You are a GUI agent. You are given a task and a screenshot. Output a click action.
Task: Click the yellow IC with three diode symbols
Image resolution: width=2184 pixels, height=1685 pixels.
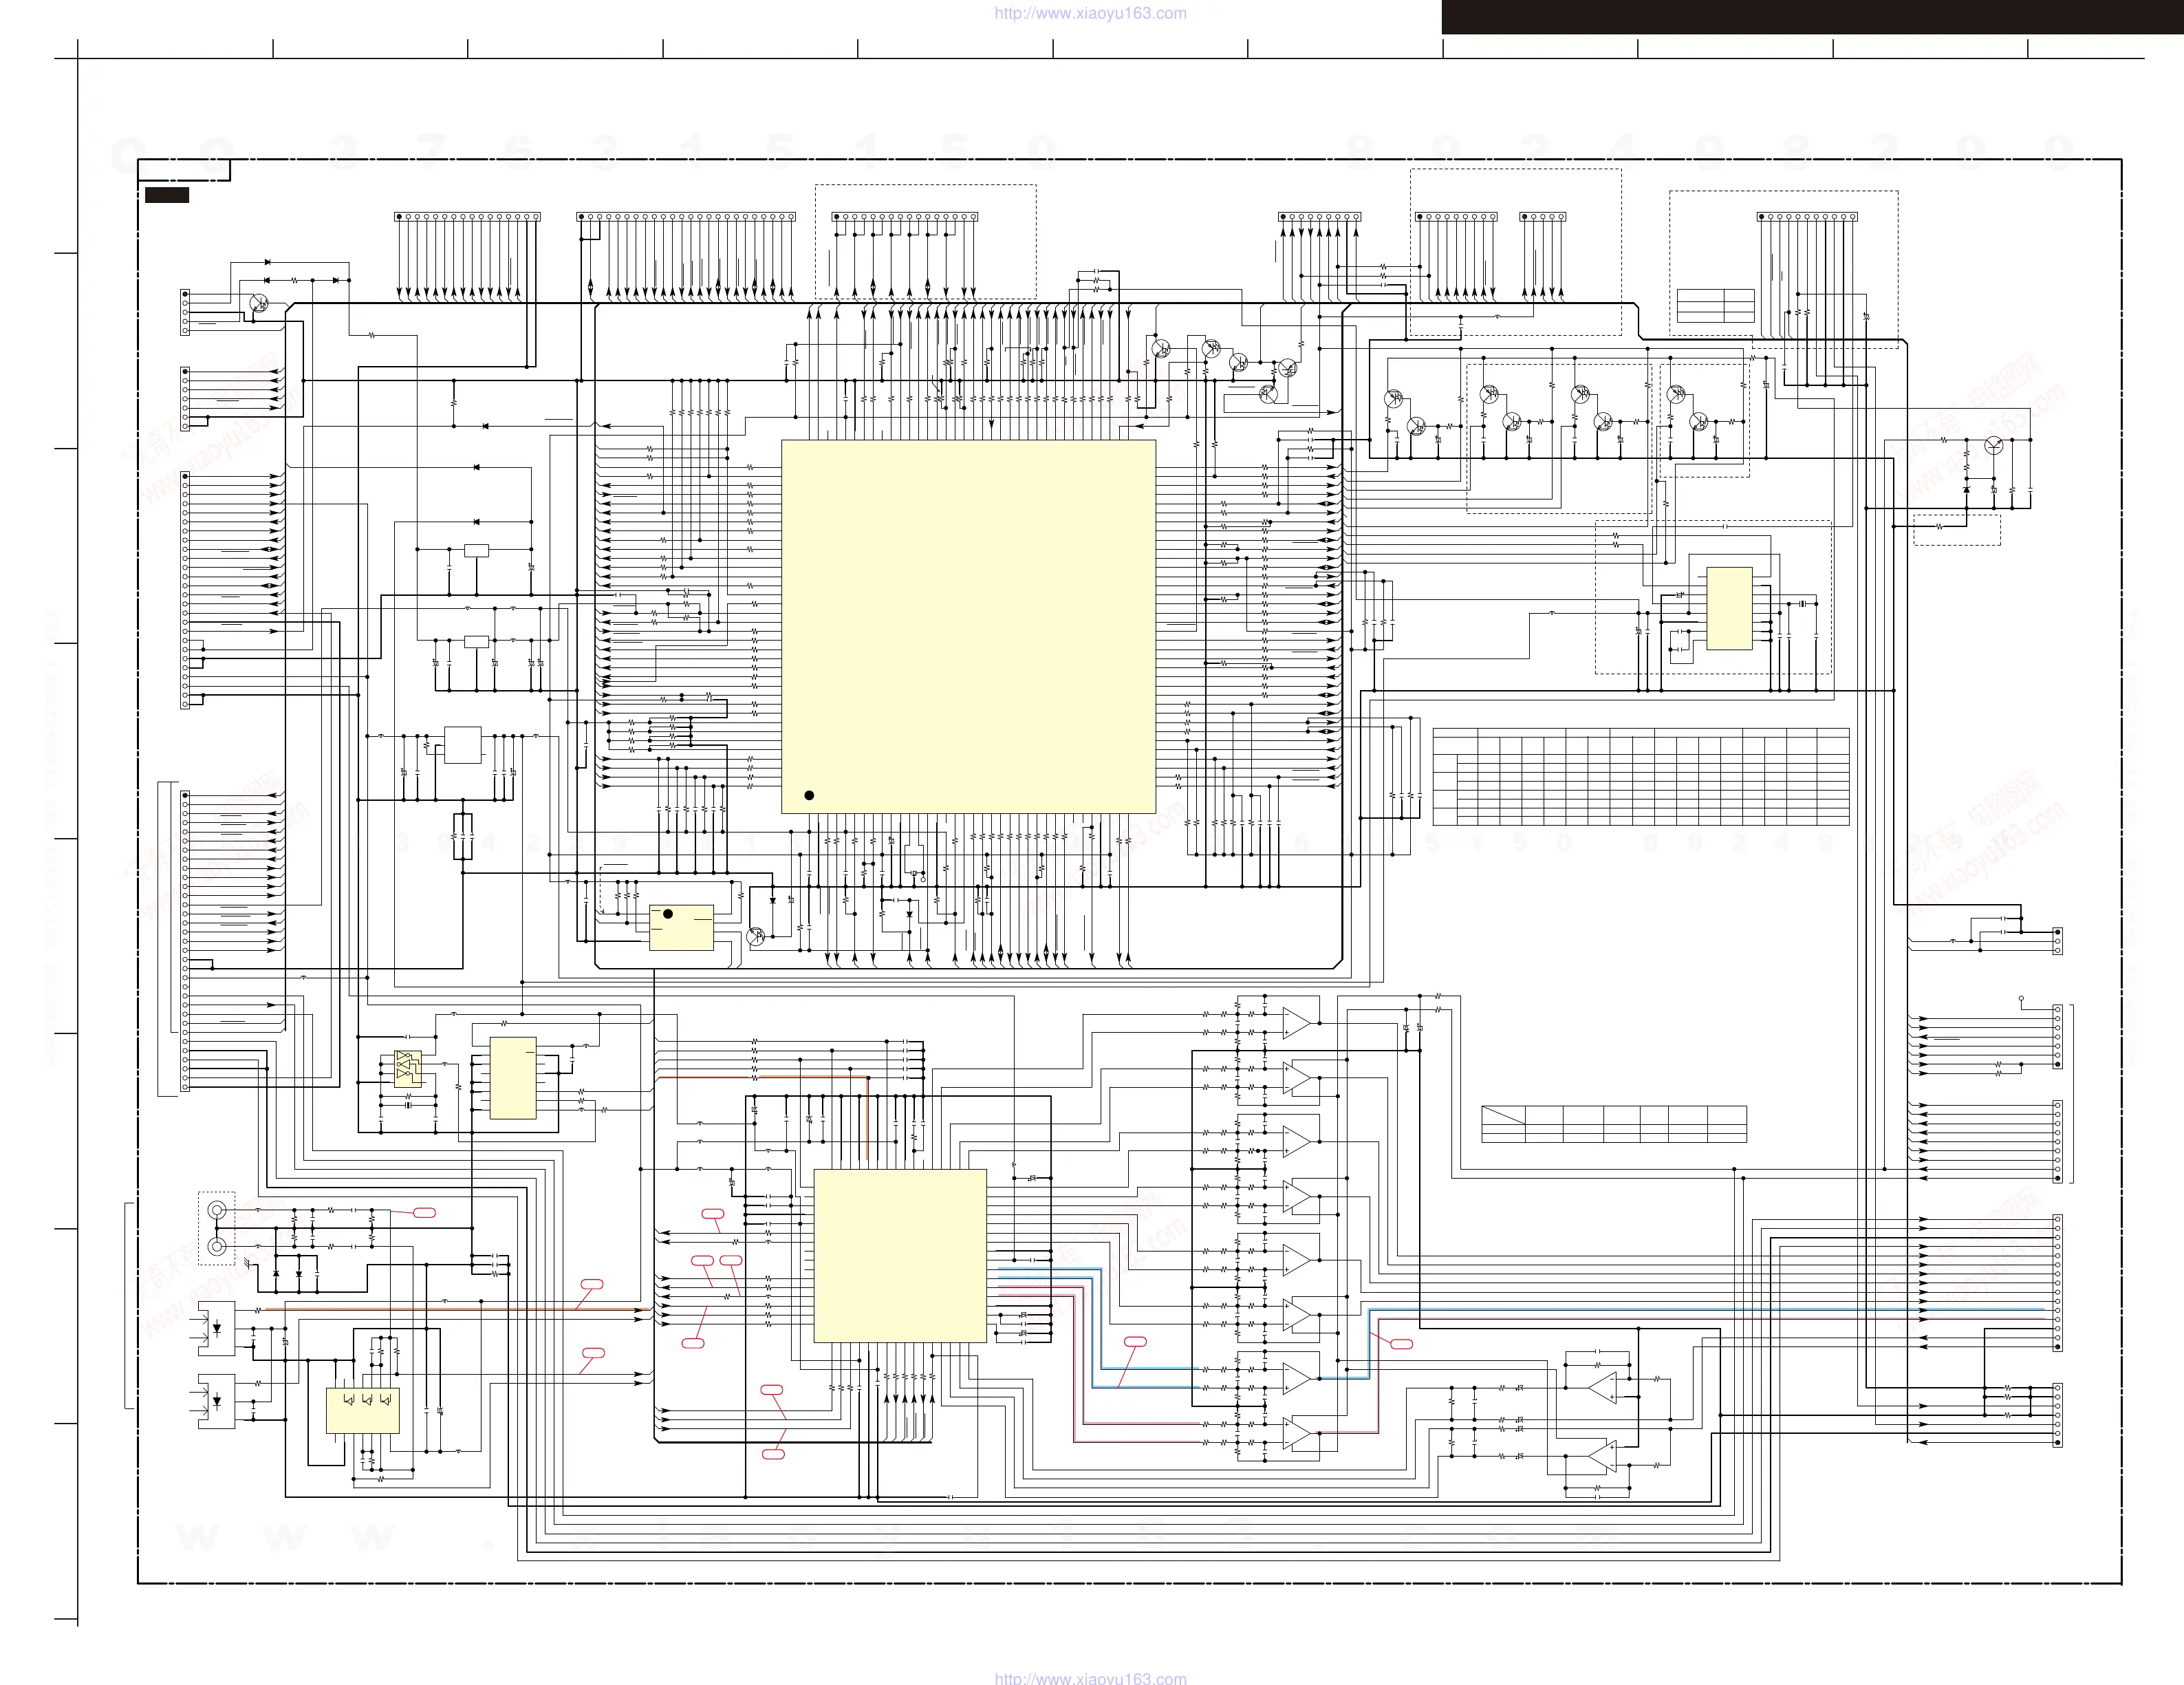tap(362, 1410)
